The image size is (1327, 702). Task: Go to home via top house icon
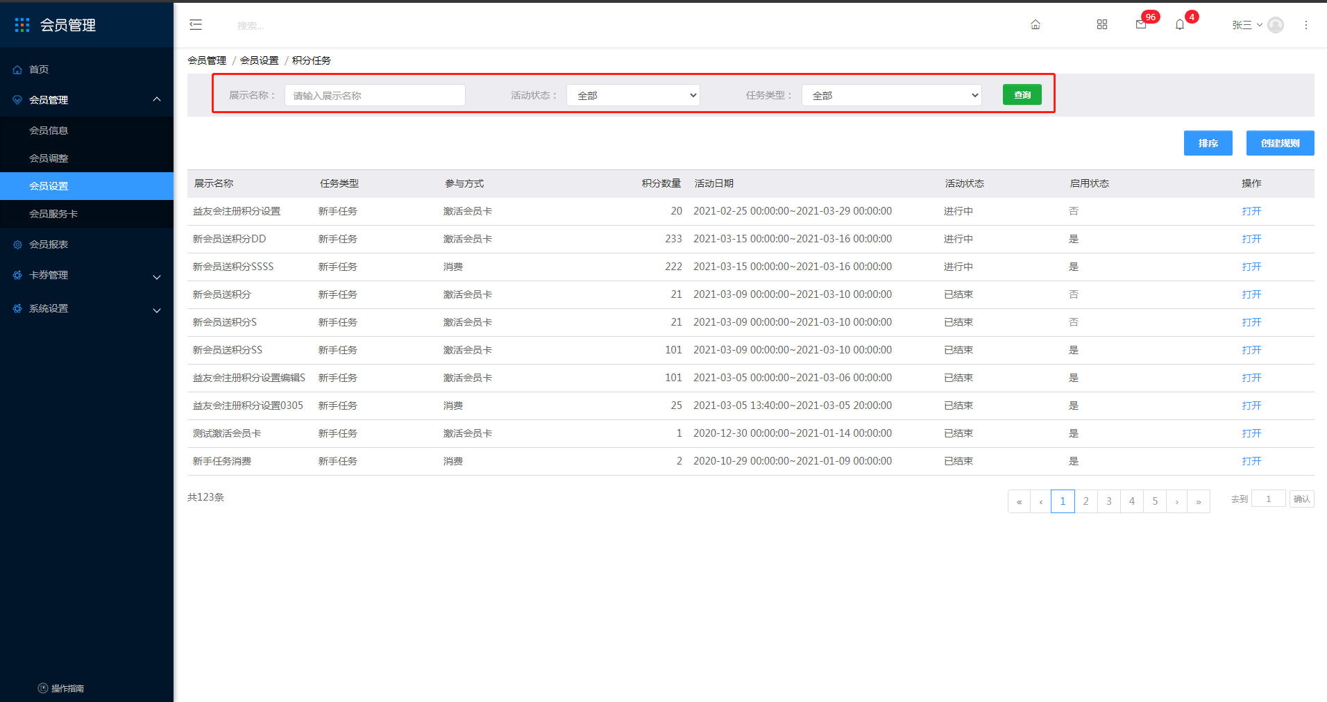(1036, 25)
